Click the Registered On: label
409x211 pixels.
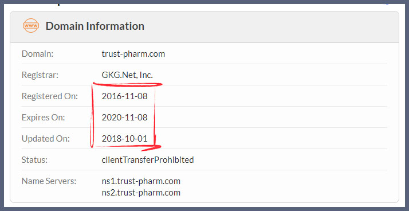50,96
